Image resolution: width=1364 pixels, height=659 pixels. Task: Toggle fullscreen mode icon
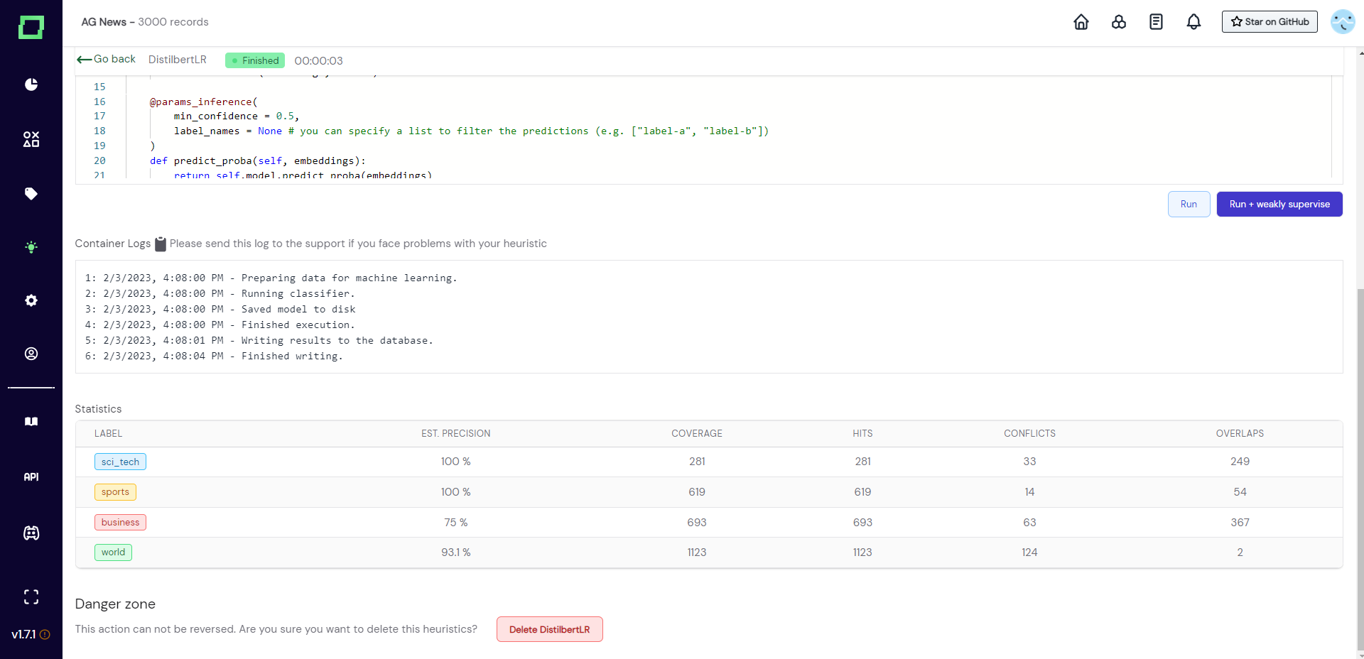click(31, 597)
